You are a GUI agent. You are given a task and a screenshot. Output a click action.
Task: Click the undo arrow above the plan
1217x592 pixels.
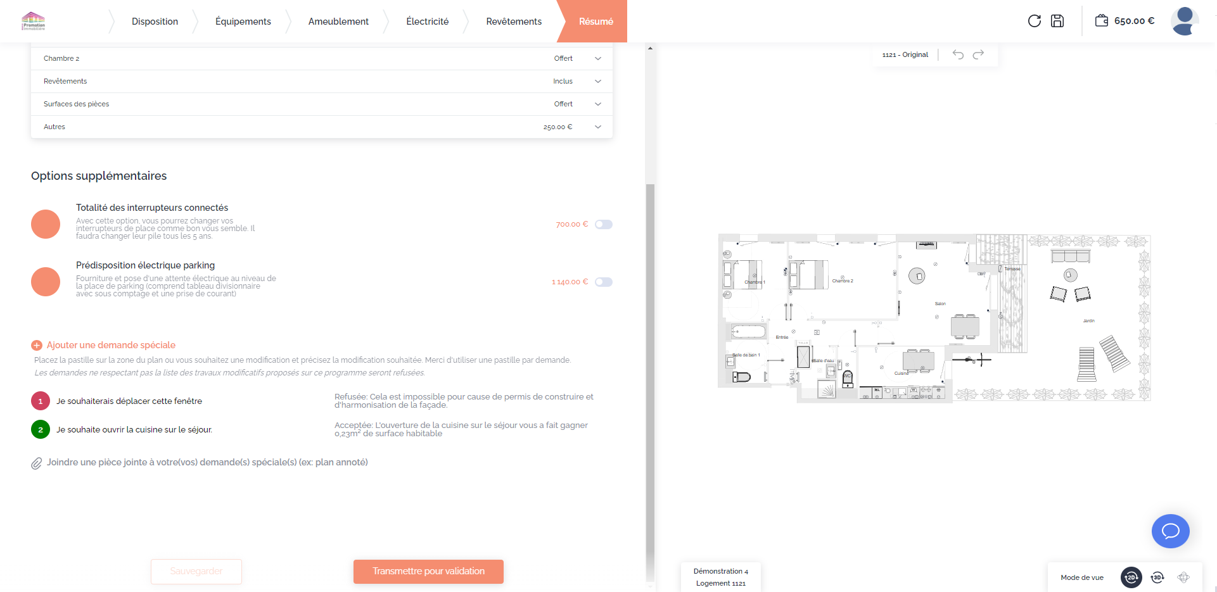click(x=958, y=54)
